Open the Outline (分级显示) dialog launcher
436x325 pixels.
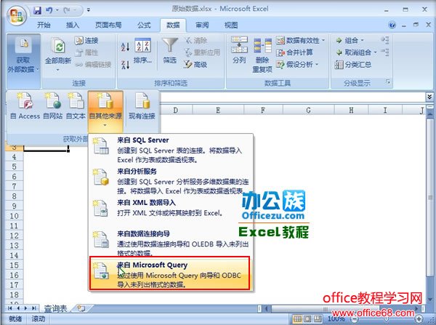click(388, 82)
